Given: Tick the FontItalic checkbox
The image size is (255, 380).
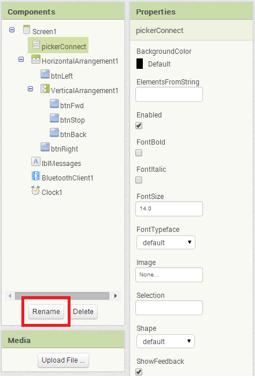Looking at the screenshot, I should [139, 180].
